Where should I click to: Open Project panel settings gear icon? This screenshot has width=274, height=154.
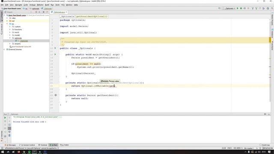[44, 12]
